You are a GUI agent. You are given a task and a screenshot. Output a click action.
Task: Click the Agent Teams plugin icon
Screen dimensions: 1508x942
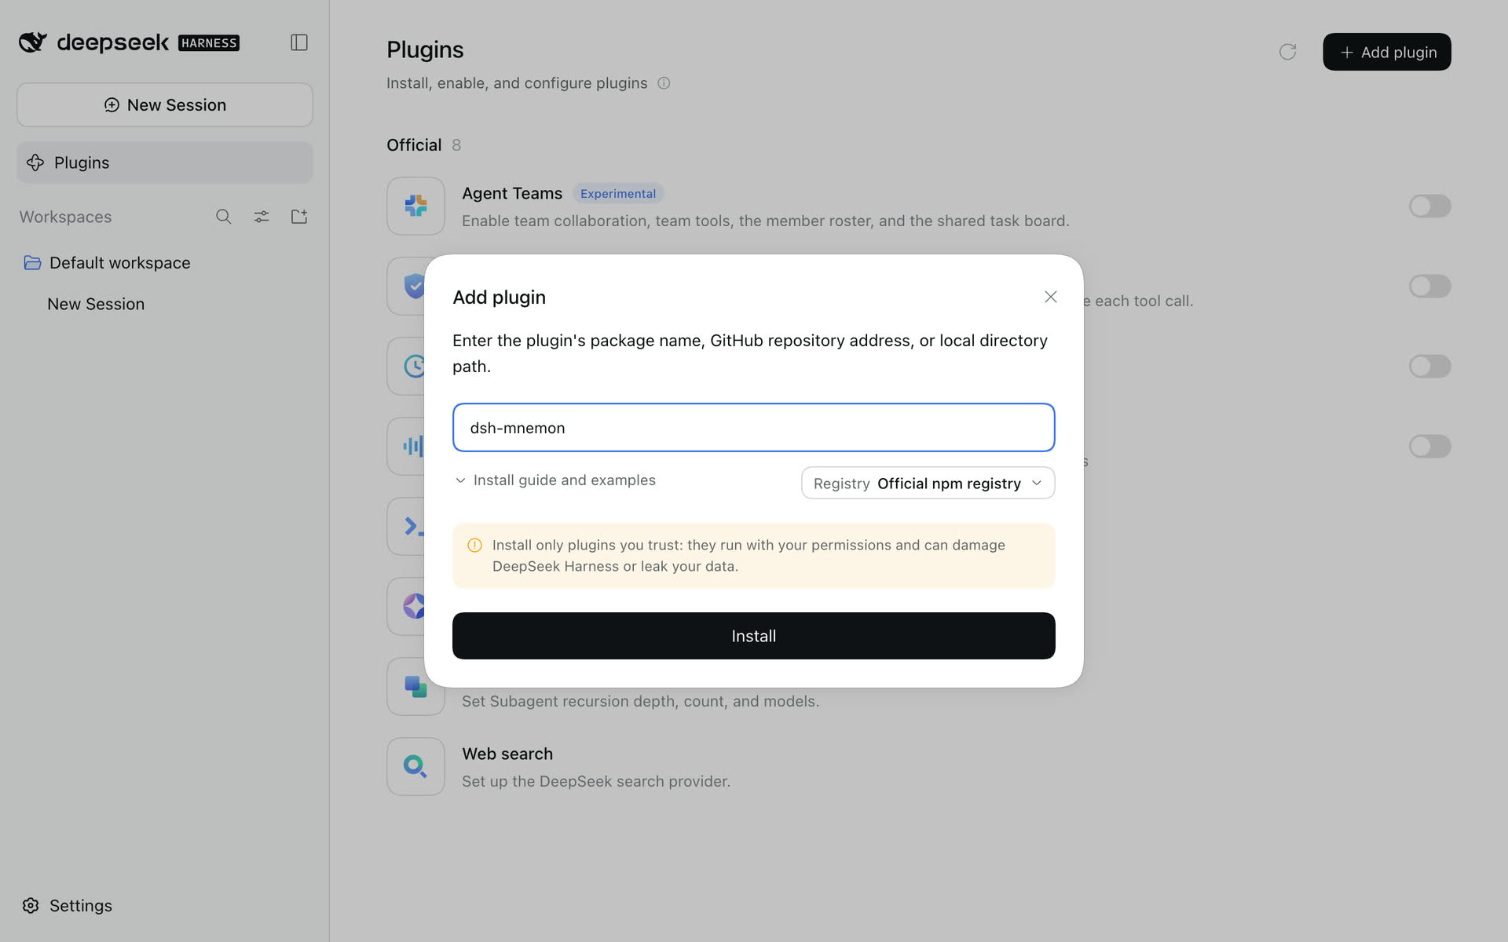point(415,206)
